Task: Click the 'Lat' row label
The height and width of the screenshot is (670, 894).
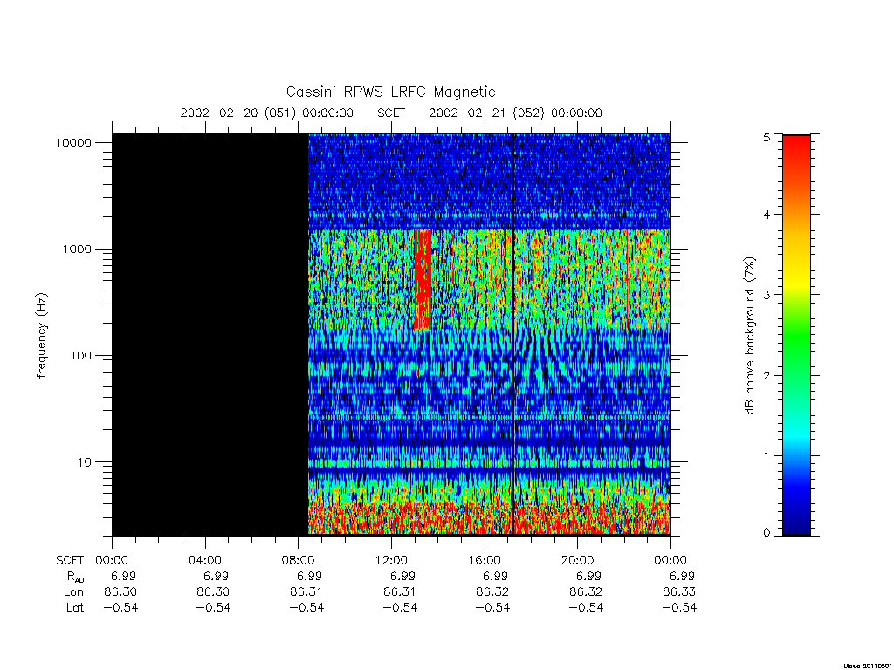Action: click(x=75, y=608)
